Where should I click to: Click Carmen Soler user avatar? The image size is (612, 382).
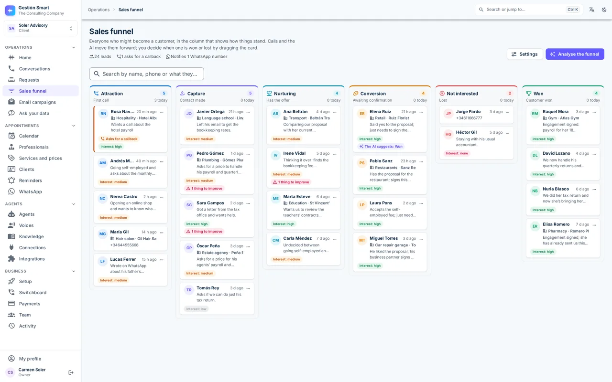click(x=10, y=372)
